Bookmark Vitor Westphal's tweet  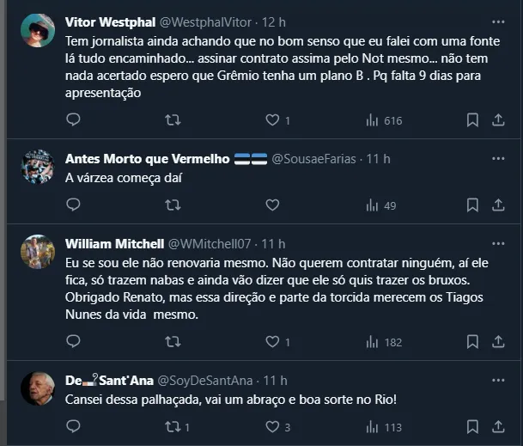click(472, 120)
